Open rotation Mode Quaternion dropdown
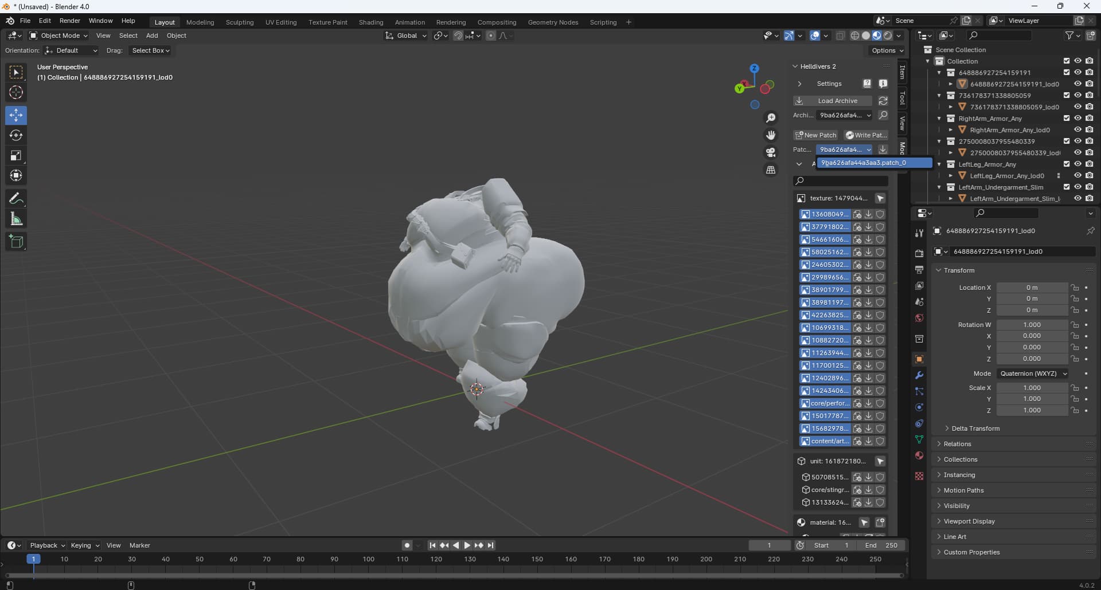 (x=1032, y=373)
